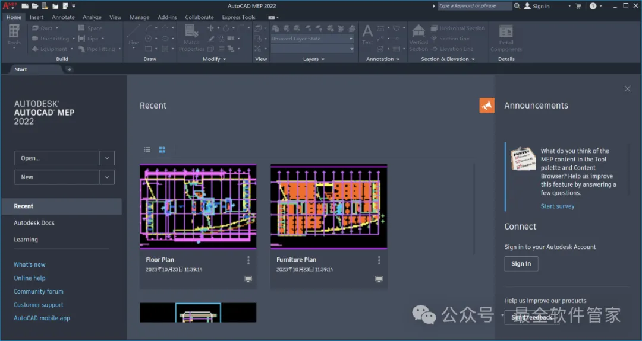
Task: Open the Express Tools ribbon tab
Action: [238, 17]
